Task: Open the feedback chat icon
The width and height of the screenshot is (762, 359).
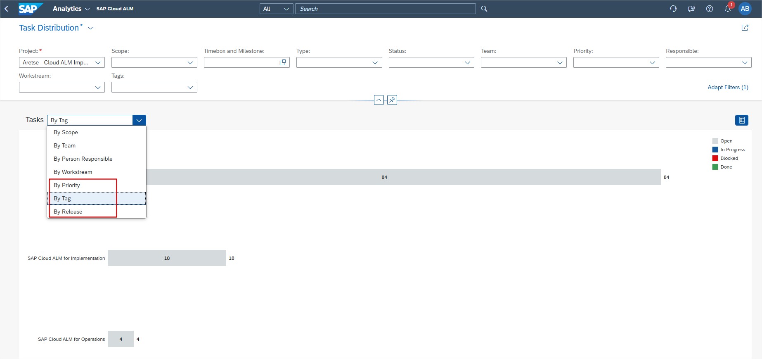Action: (x=691, y=9)
